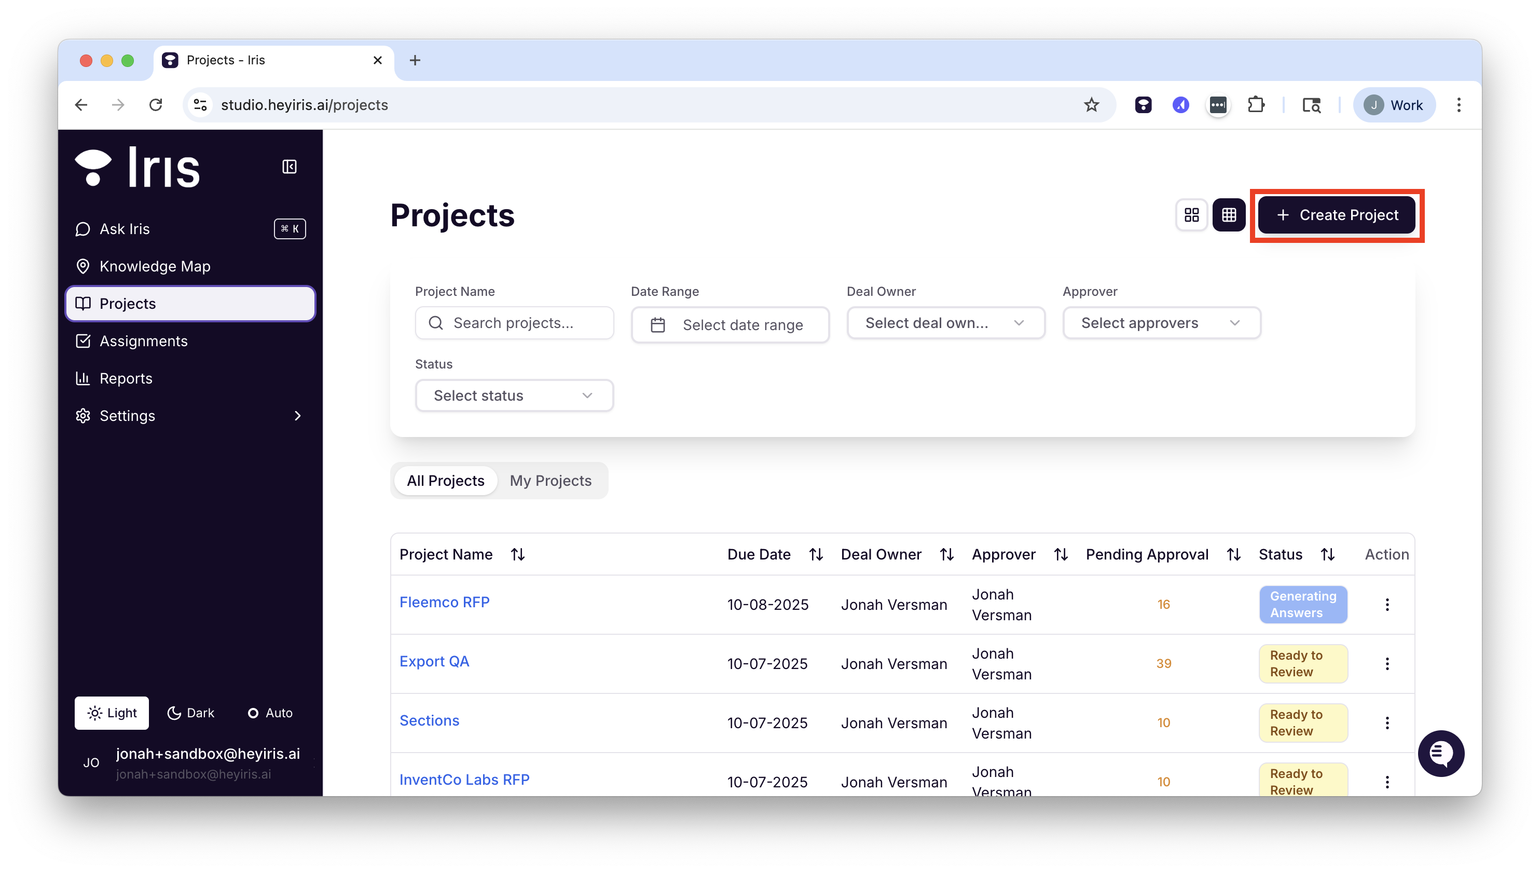Open the Work profile menu
This screenshot has height=873, width=1540.
1394,105
